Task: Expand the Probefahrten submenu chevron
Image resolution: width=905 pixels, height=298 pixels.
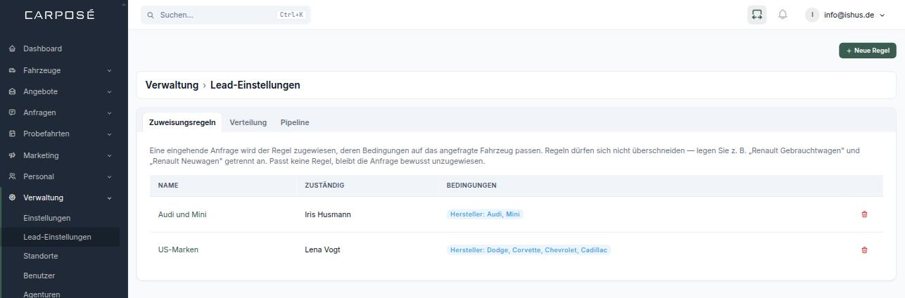Action: tap(109, 134)
